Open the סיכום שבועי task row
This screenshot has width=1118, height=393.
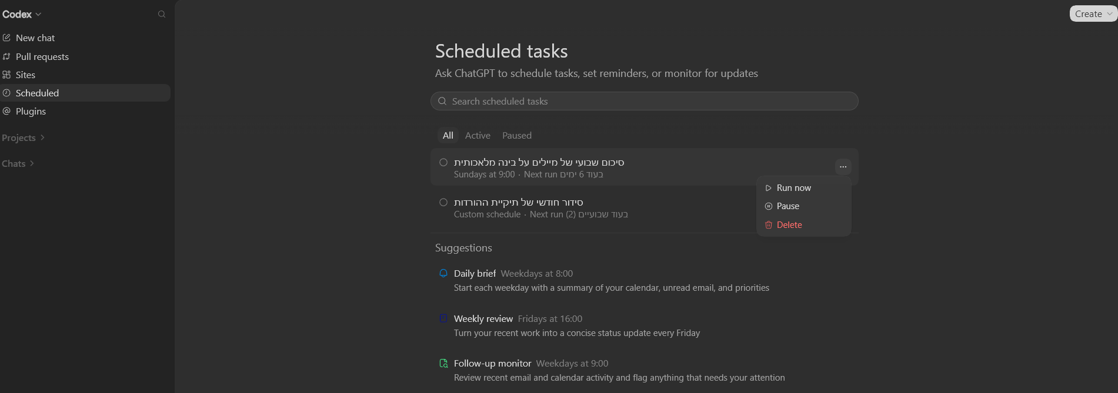645,167
